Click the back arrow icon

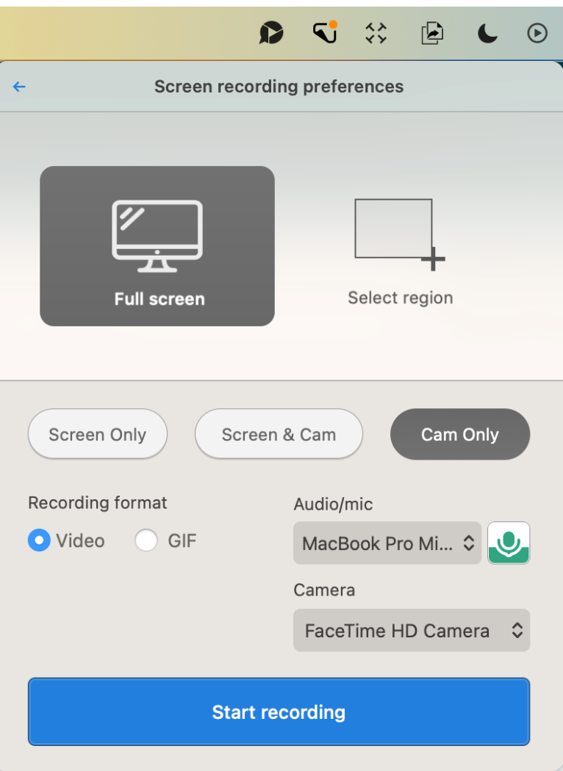[19, 87]
